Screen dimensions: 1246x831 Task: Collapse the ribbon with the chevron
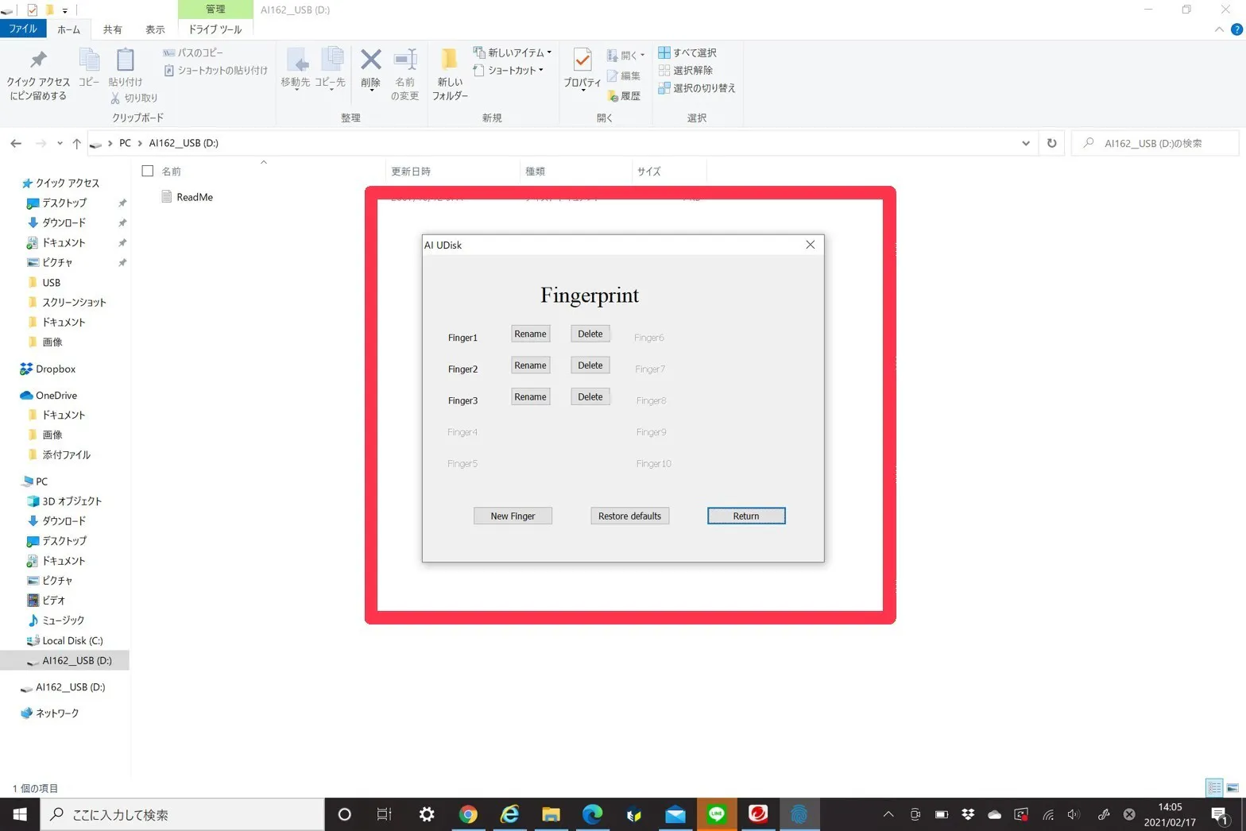tap(1219, 29)
